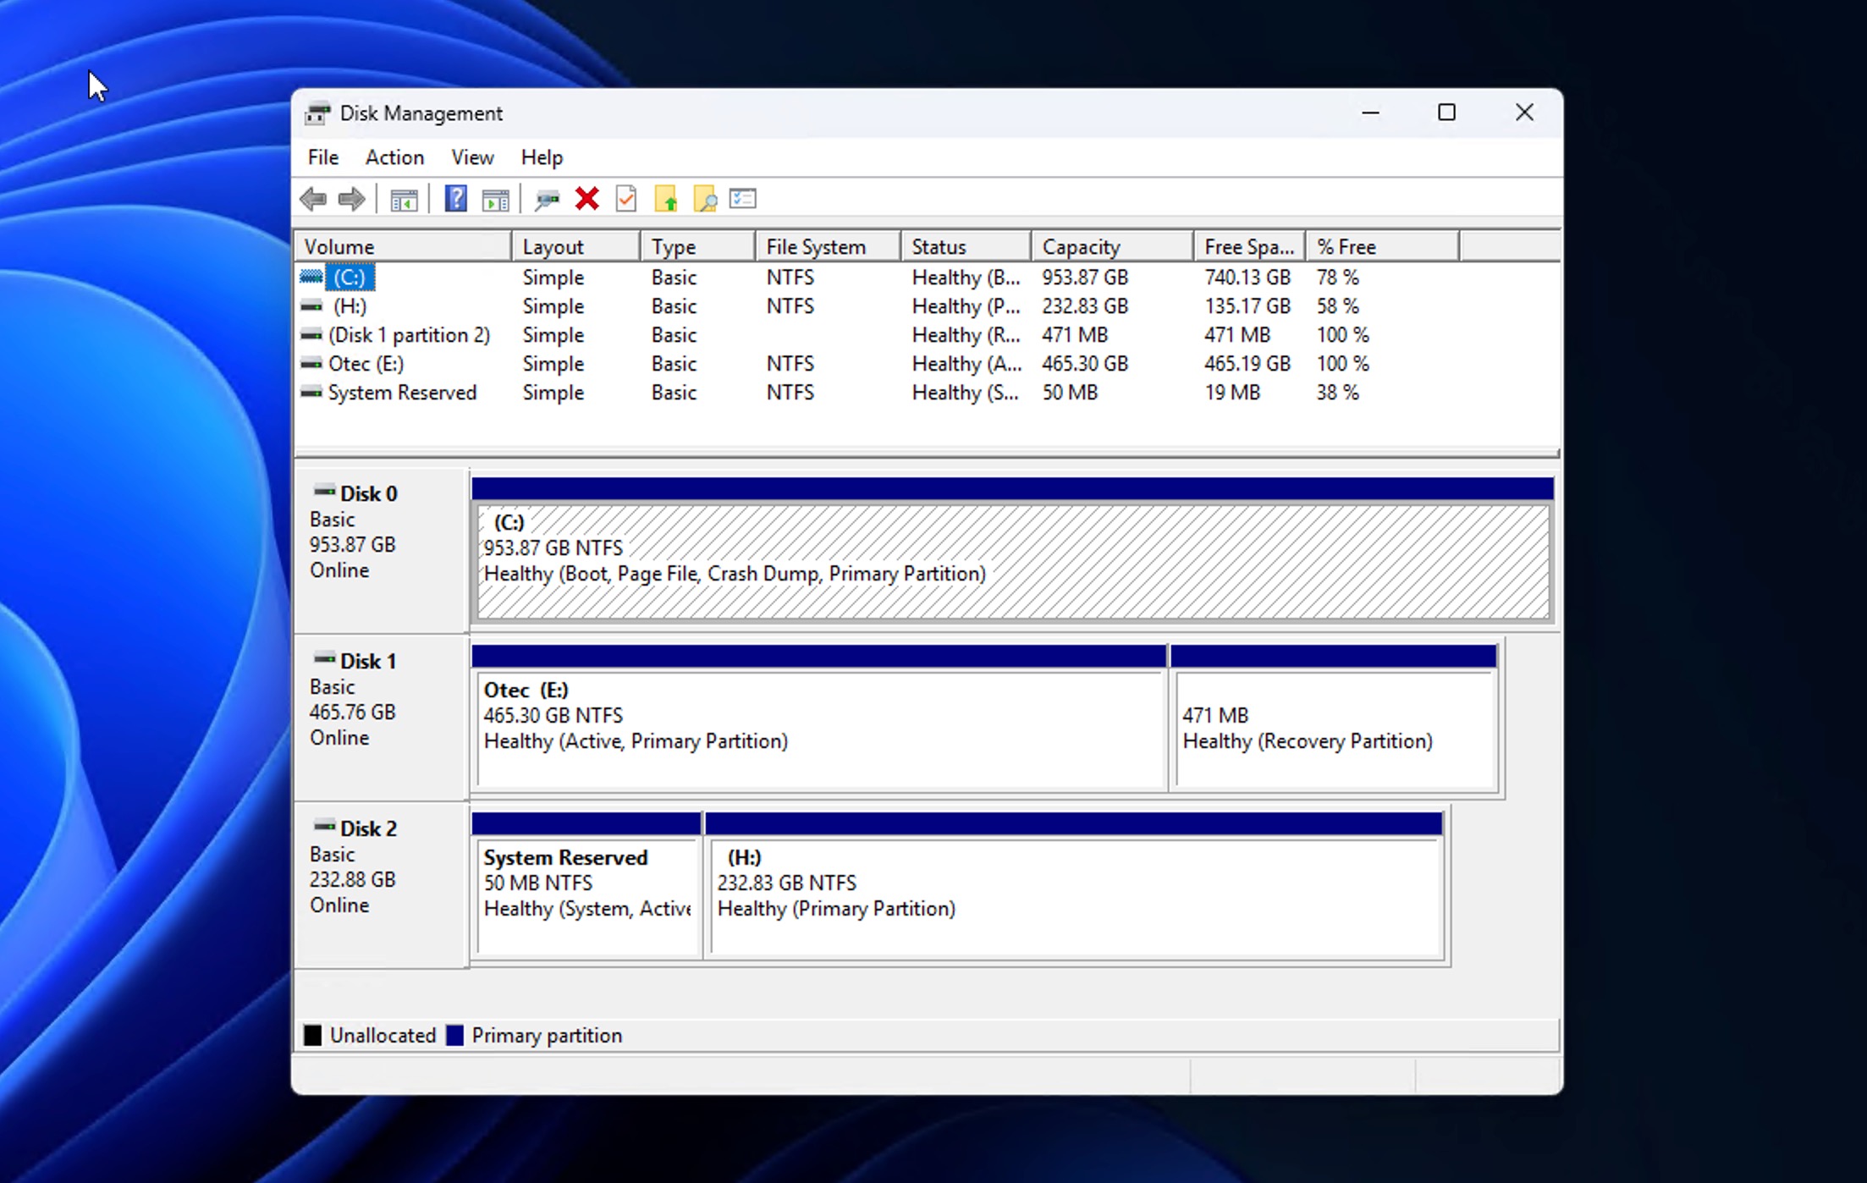Viewport: 1867px width, 1183px height.
Task: Click drive icon beside System Reserved row
Action: coord(311,393)
